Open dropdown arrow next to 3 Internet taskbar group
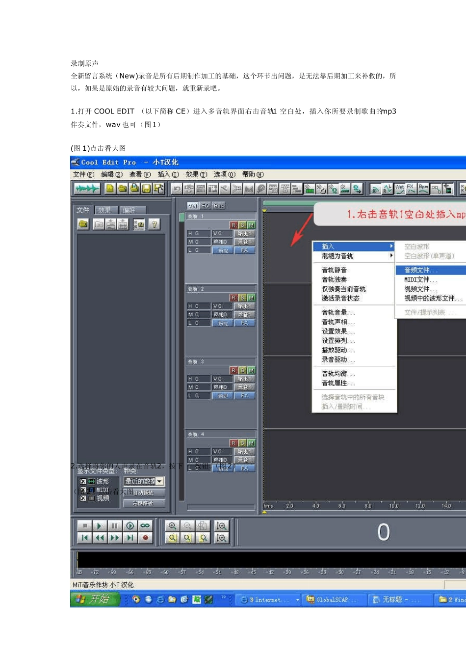Screen dimensions: 466x660 click(x=297, y=600)
